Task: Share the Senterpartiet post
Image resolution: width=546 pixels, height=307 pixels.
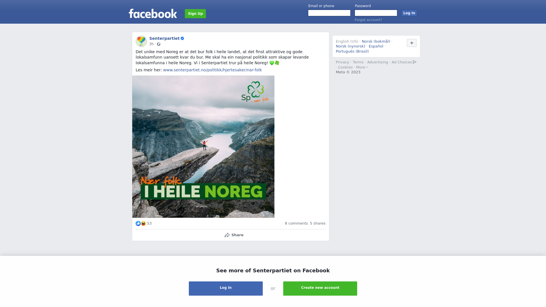Action: pos(234,235)
